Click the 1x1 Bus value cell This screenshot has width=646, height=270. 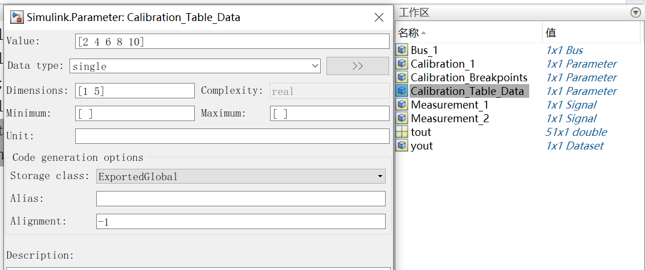tap(565, 50)
